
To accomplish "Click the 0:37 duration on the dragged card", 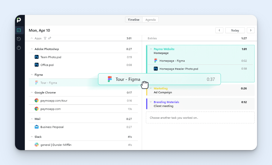I will click(x=211, y=79).
